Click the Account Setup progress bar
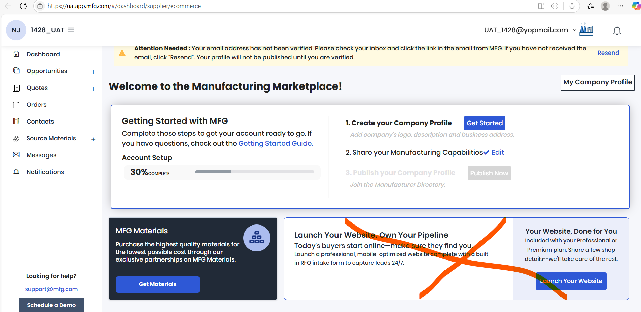Image resolution: width=641 pixels, height=312 pixels. [254, 172]
